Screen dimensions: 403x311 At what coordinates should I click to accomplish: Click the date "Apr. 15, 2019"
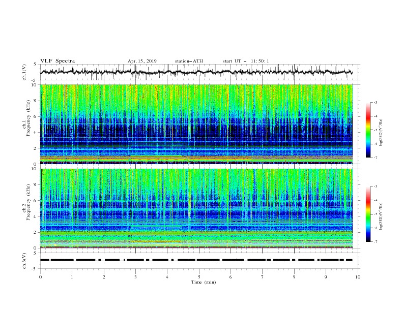click(142, 61)
